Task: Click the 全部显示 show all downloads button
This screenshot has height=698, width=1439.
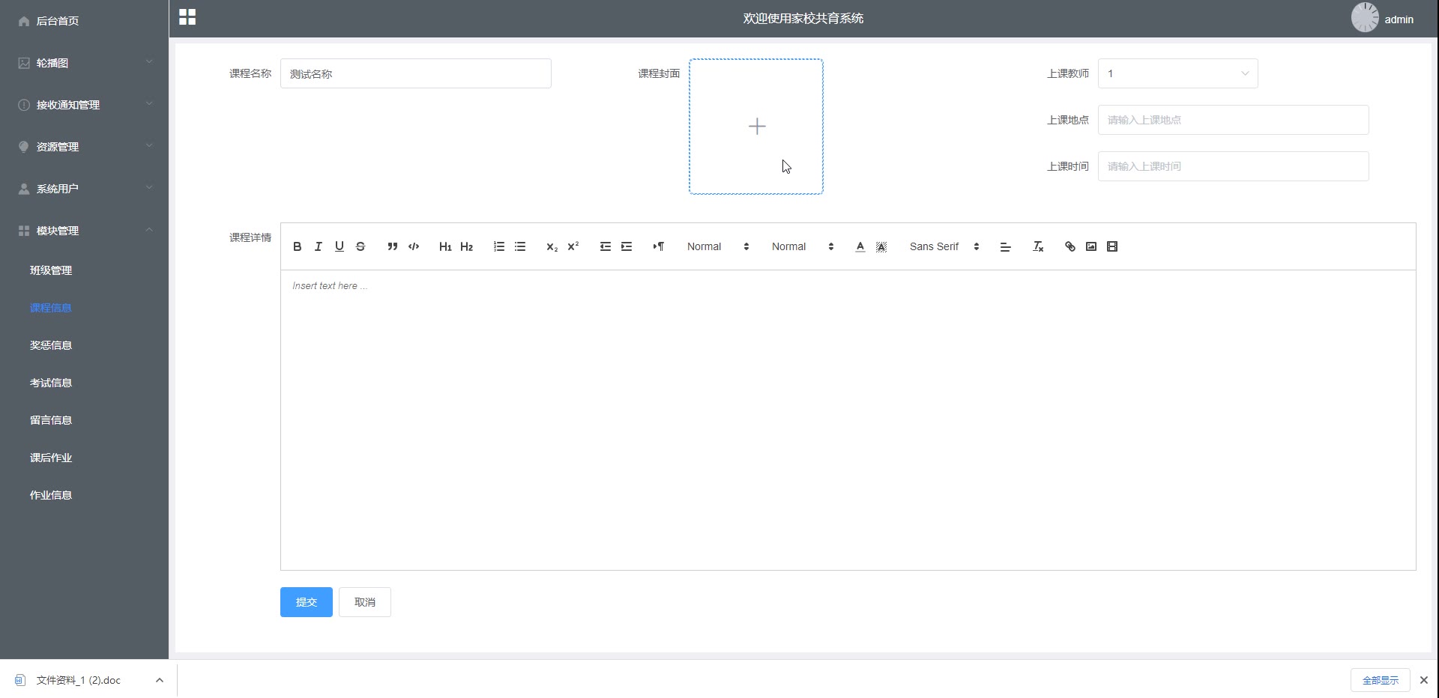Action: tap(1381, 680)
